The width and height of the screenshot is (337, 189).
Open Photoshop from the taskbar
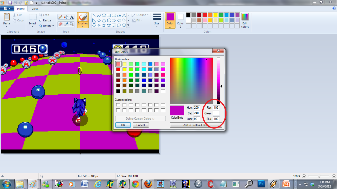click(x=261, y=184)
